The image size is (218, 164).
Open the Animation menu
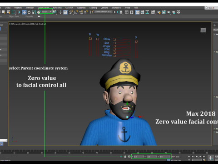(x=30, y=8)
